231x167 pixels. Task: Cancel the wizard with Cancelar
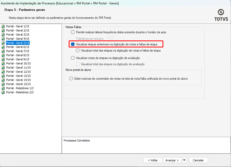(x=198, y=160)
